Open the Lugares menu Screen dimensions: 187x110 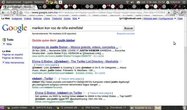(28, 2)
